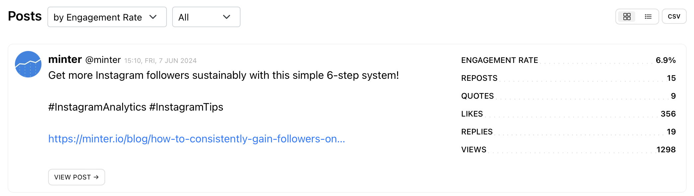Select the @minter username handle

pos(103,60)
